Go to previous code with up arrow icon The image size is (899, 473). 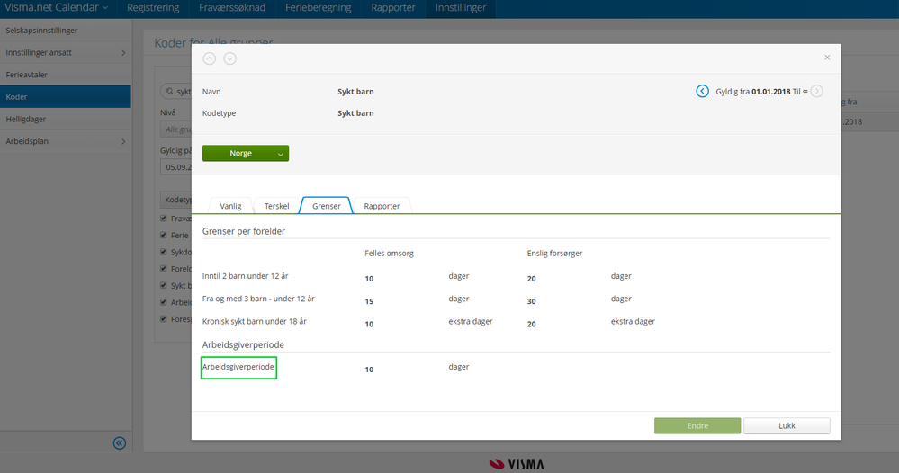point(210,58)
